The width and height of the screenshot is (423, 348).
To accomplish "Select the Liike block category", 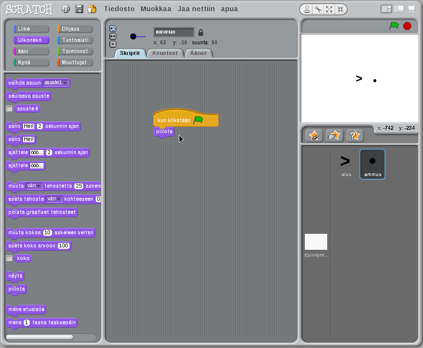I will [x=31, y=29].
